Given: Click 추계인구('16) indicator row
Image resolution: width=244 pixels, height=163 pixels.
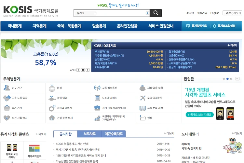Looking at the screenshot, I should 128,52.
